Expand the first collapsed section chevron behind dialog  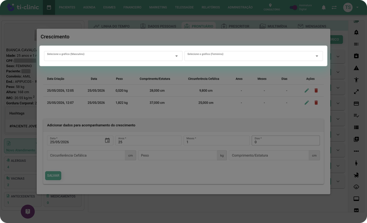coord(338,56)
